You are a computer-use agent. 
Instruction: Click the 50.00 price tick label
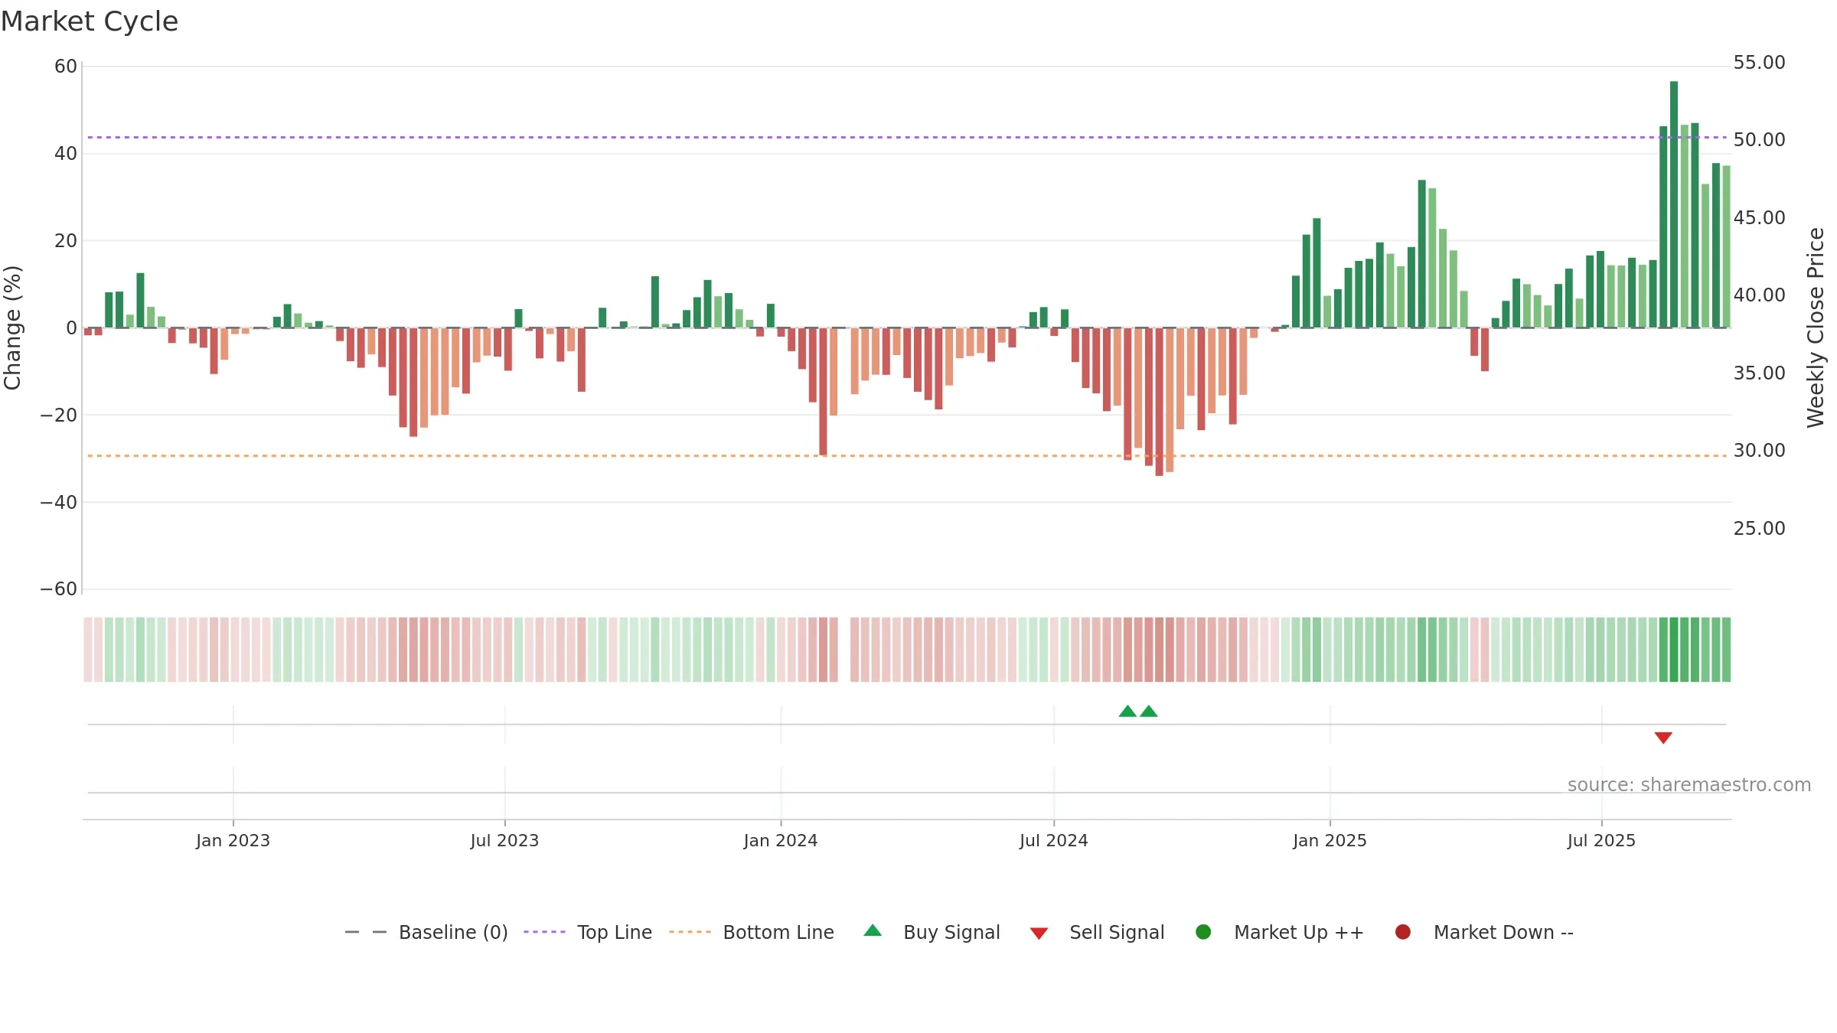point(1760,140)
